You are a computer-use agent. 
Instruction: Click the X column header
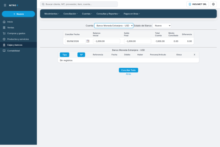click(x=195, y=55)
